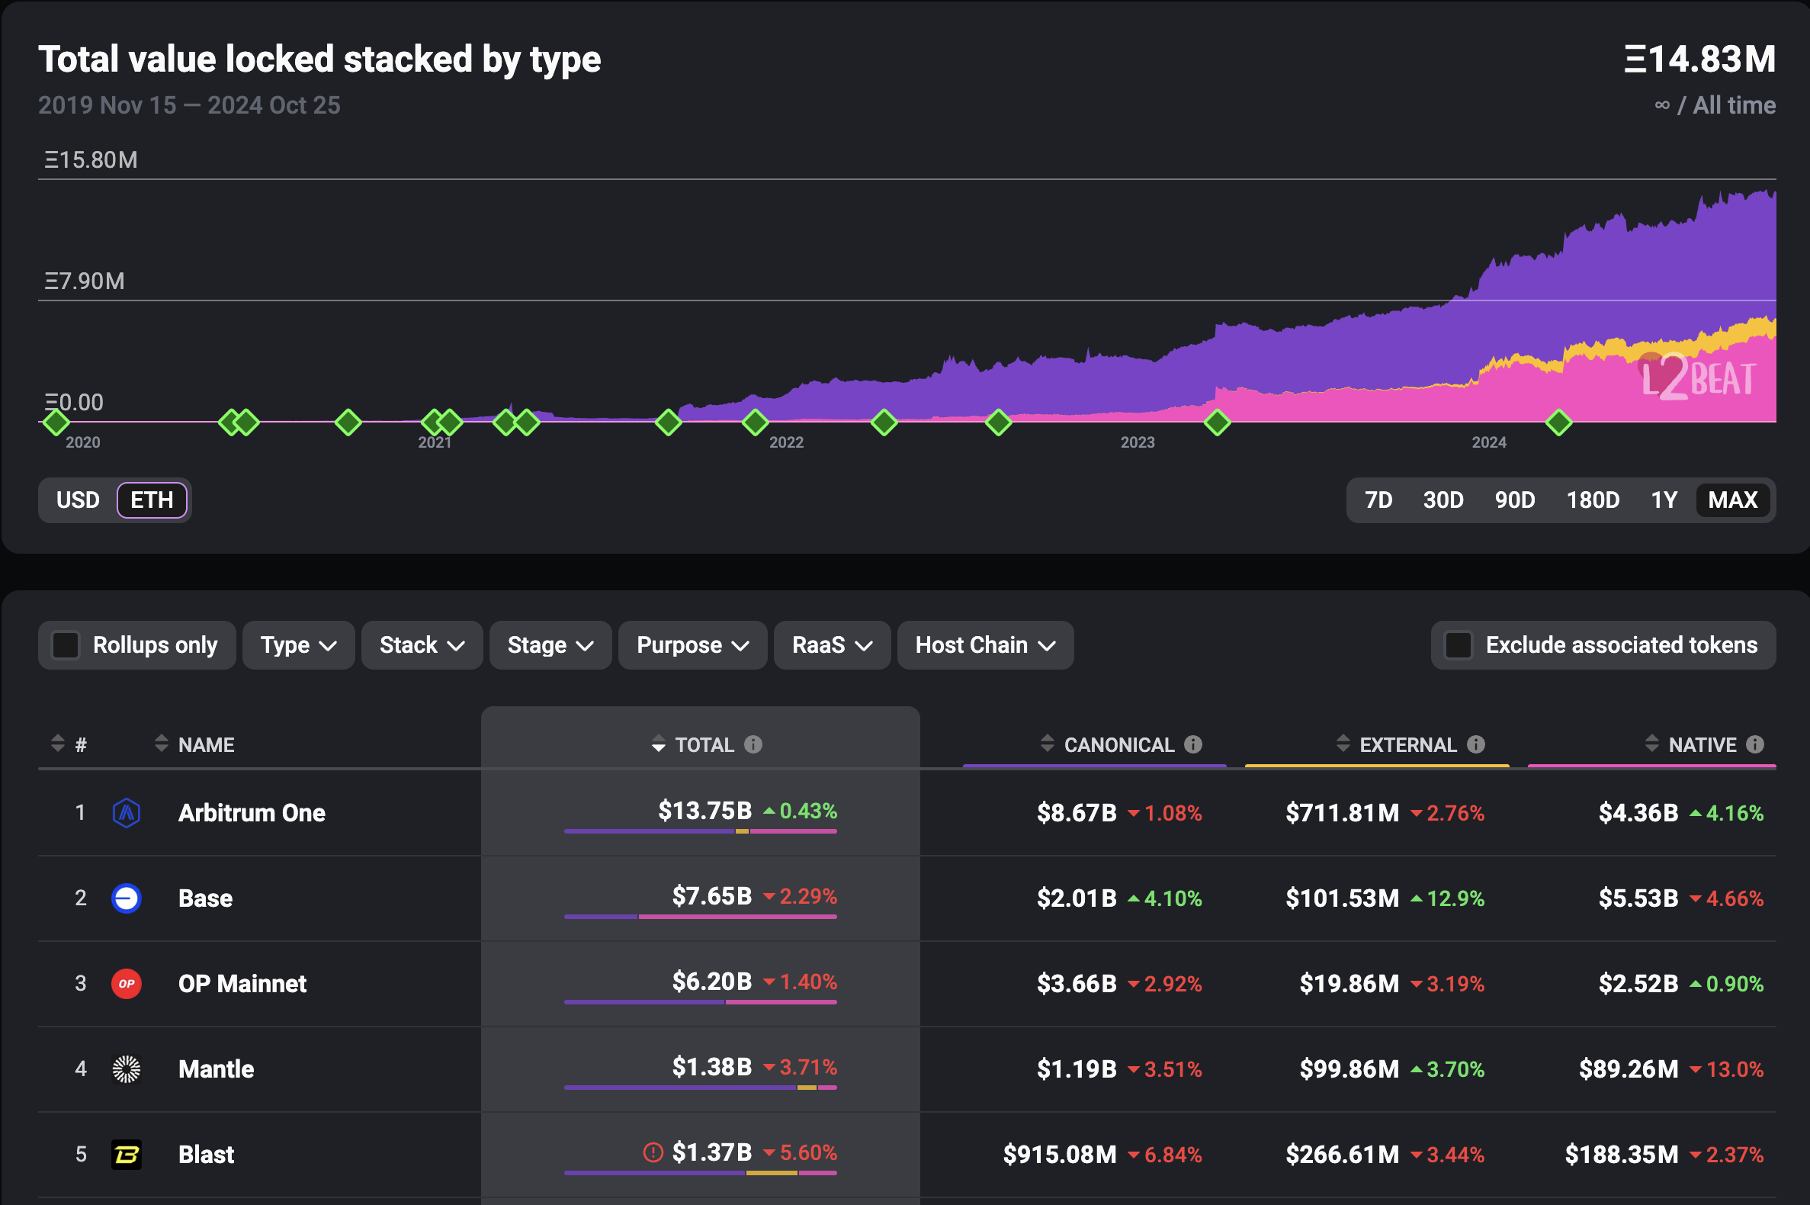Open the OP Mainnet project link
The width and height of the screenshot is (1810, 1205).
pyautogui.click(x=242, y=983)
